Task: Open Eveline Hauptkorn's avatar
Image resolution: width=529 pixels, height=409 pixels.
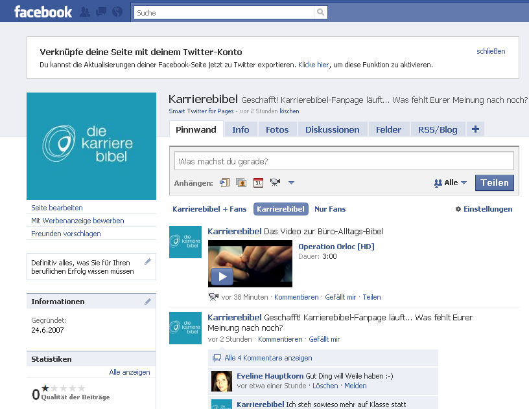Action: [222, 381]
